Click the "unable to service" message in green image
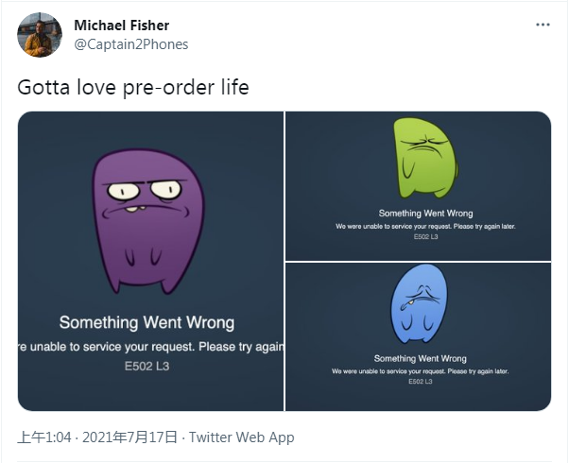 [425, 226]
